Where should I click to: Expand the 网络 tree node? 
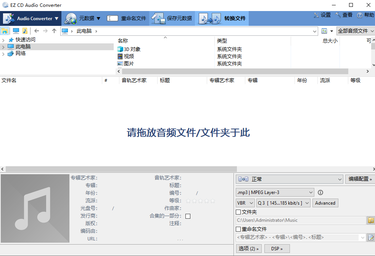3,54
